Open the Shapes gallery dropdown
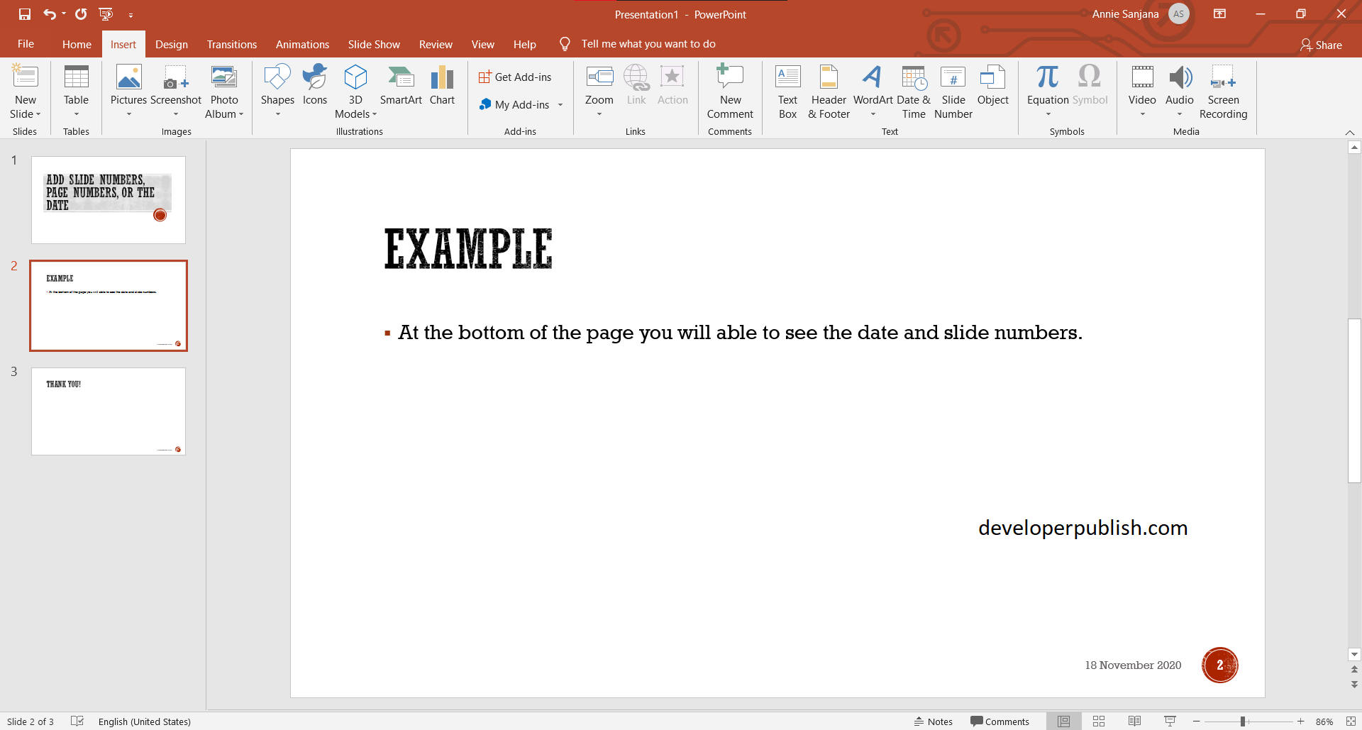Image resolution: width=1362 pixels, height=730 pixels. point(277,114)
